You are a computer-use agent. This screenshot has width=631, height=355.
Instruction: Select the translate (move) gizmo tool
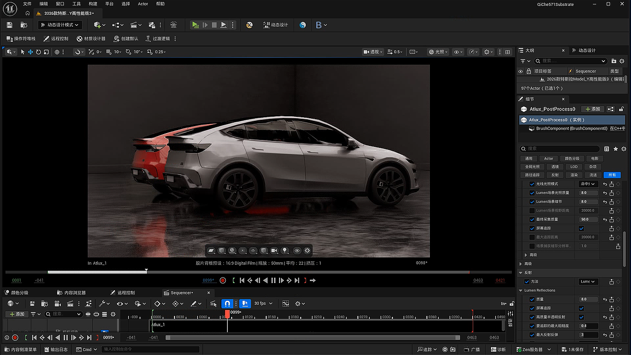pos(31,52)
